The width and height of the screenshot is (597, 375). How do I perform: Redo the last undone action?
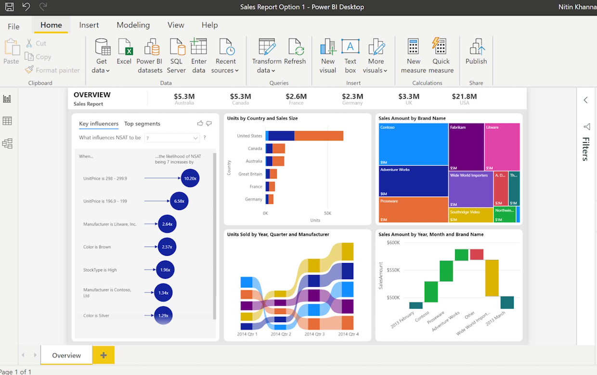pos(43,7)
